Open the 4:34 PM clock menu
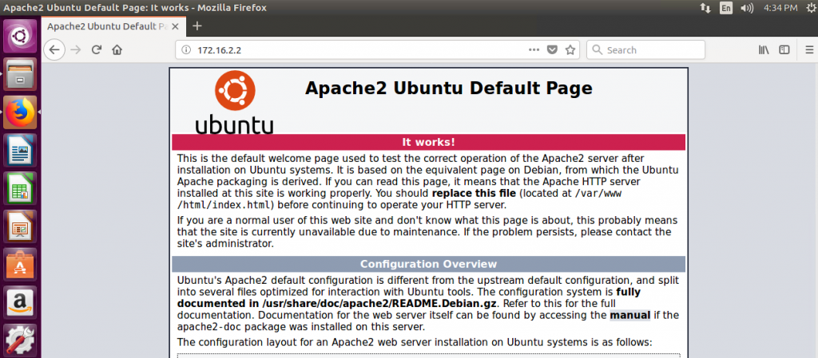The width and height of the screenshot is (818, 358). point(780,8)
